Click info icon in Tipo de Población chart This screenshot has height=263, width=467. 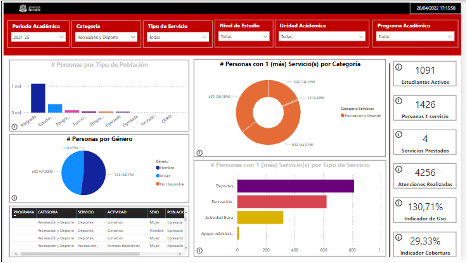(x=14, y=127)
